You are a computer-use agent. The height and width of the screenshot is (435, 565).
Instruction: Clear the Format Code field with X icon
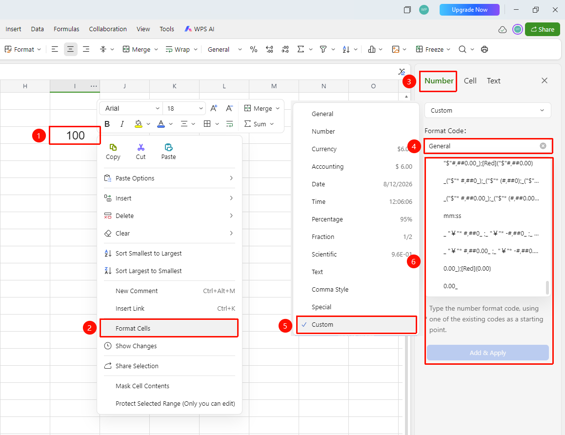(x=543, y=146)
